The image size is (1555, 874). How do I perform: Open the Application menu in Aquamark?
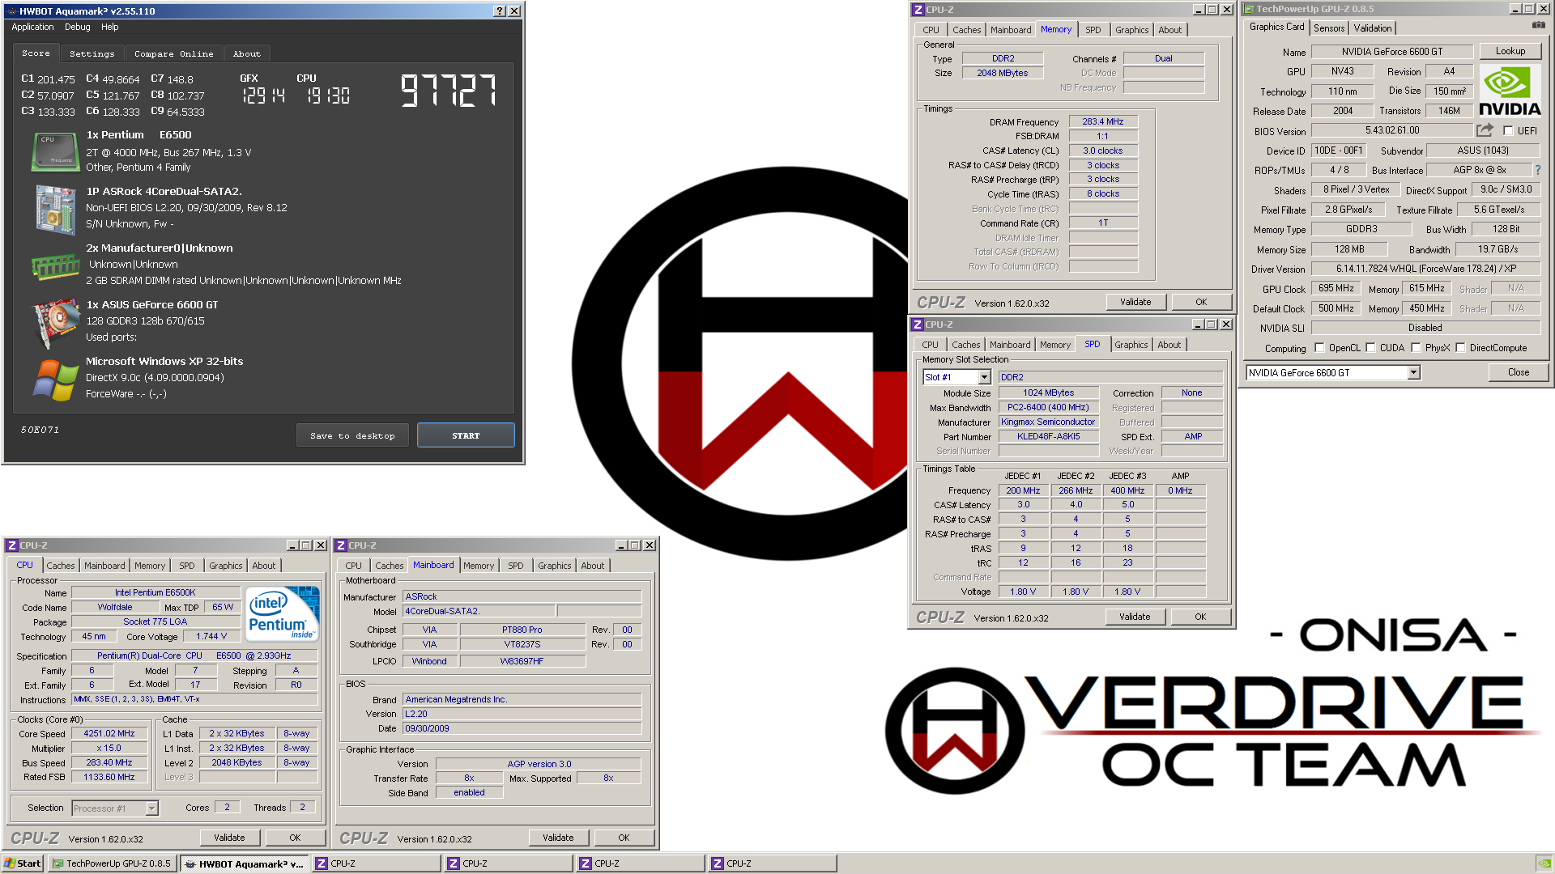pyautogui.click(x=32, y=27)
